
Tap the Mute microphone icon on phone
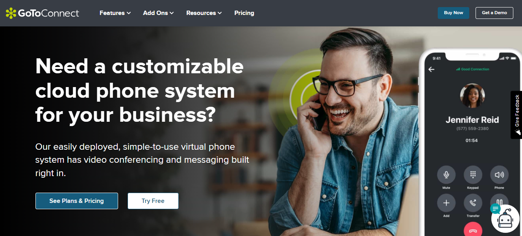tap(446, 175)
